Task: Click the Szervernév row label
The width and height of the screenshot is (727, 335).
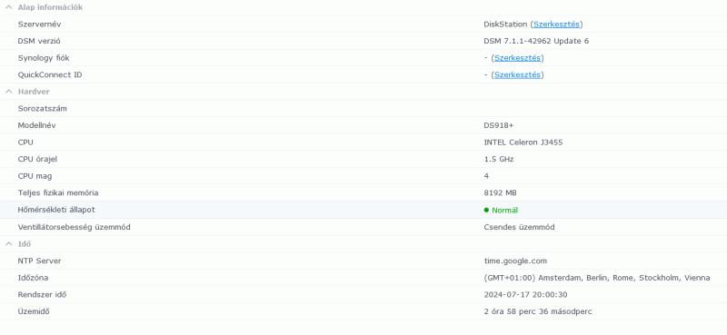Action: 39,25
